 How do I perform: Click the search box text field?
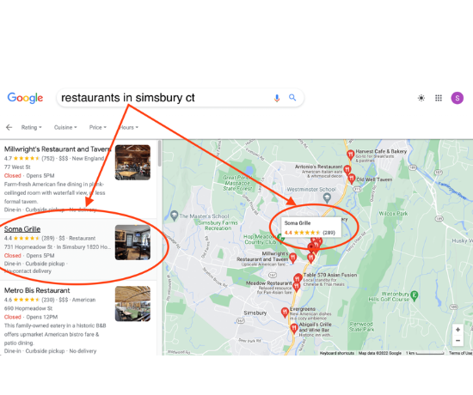point(164,98)
